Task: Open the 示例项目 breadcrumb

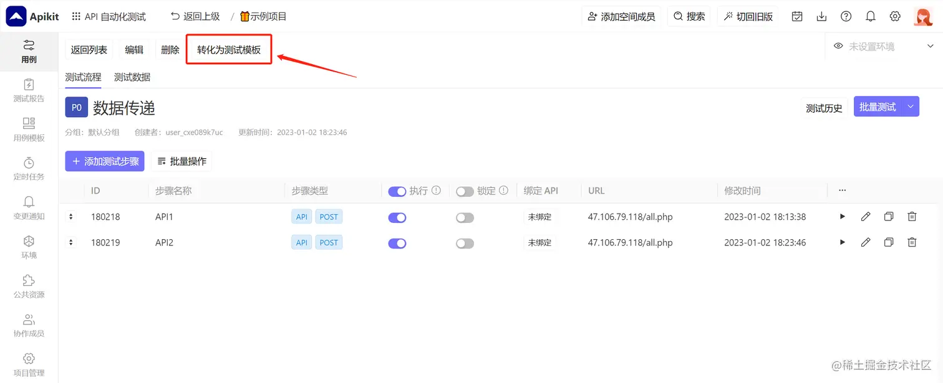Action: click(x=263, y=17)
